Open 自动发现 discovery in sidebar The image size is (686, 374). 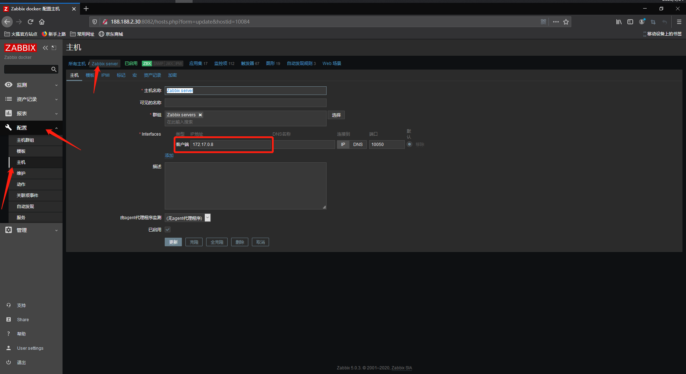tap(35, 207)
